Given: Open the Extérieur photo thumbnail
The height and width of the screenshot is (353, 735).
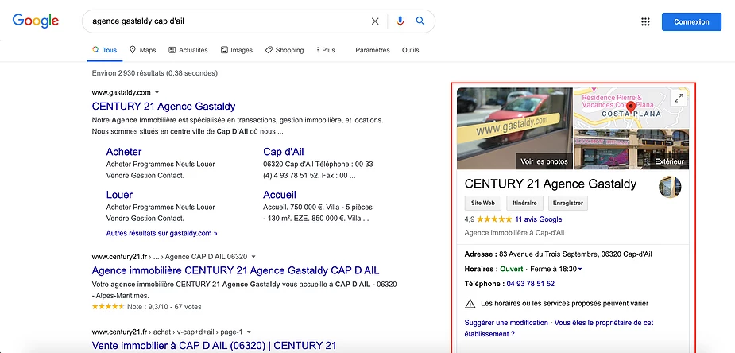Looking at the screenshot, I should (632, 149).
